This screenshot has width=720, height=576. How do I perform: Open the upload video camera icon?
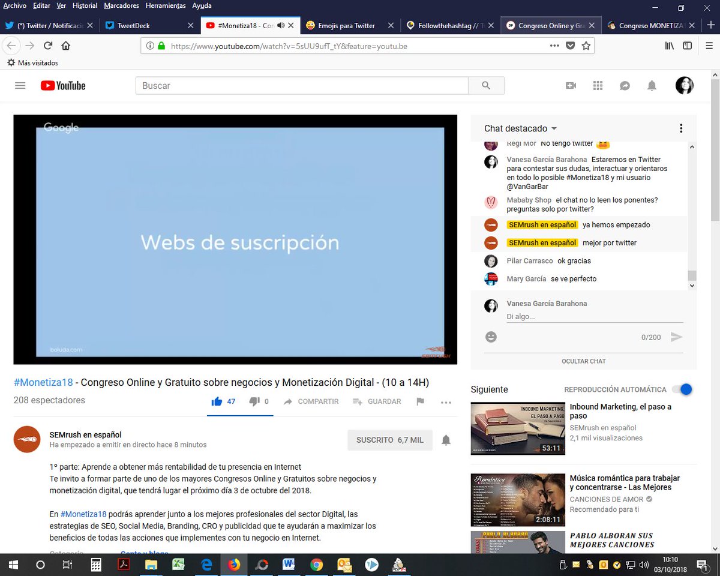coord(571,86)
